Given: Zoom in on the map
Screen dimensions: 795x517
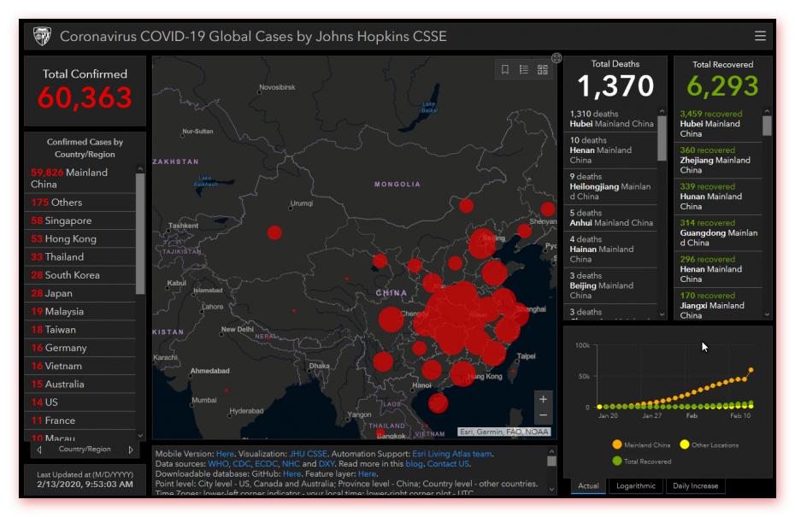Looking at the screenshot, I should (x=543, y=399).
